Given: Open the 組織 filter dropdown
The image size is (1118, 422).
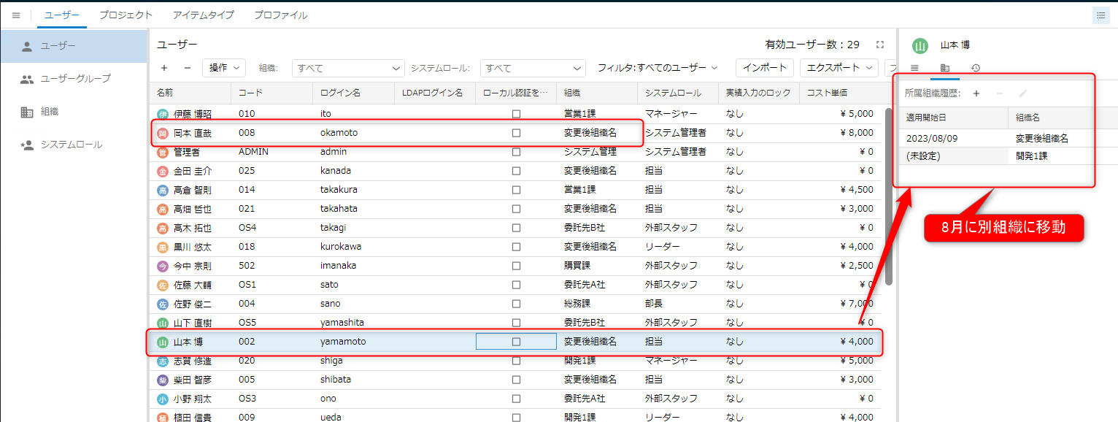Looking at the screenshot, I should pyautogui.click(x=348, y=68).
